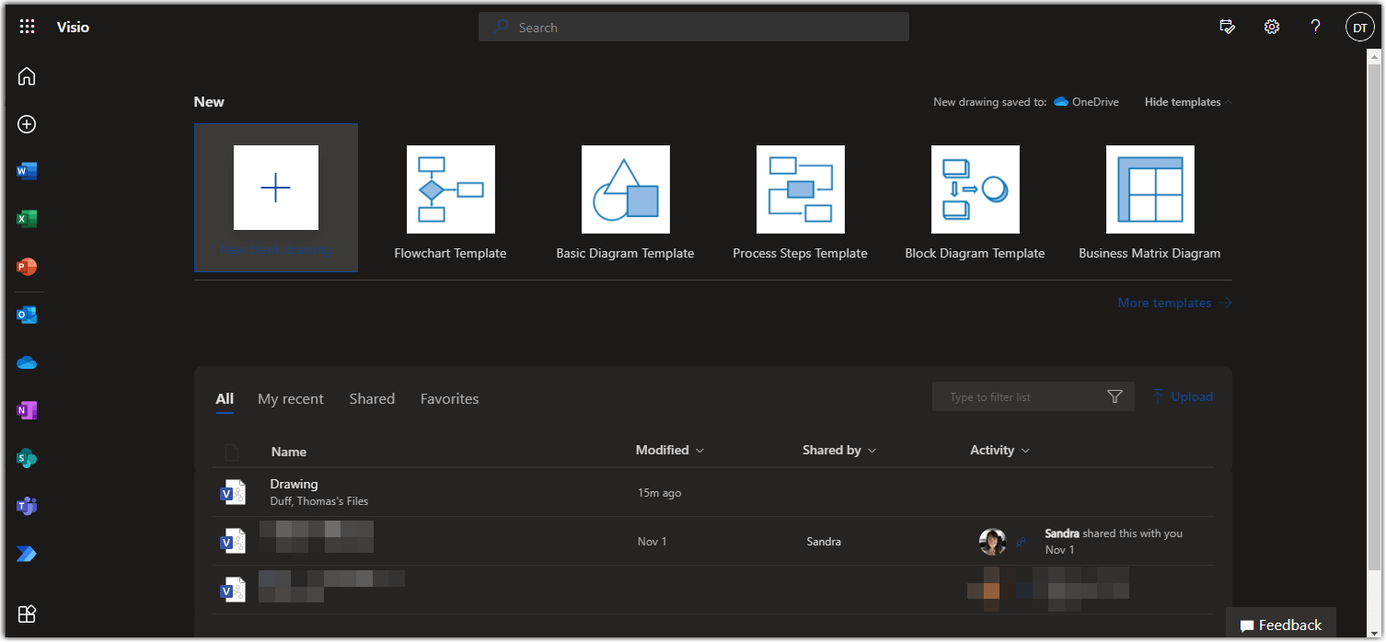Open the Settings gear
1386x642 pixels.
[1271, 27]
